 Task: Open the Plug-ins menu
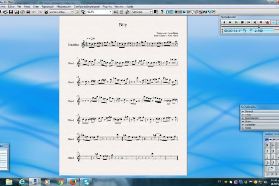tap(107, 7)
